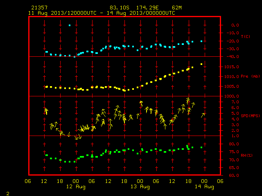Click the Pre (mb) axis label
The height and width of the screenshot is (196, 262).
tap(250, 76)
